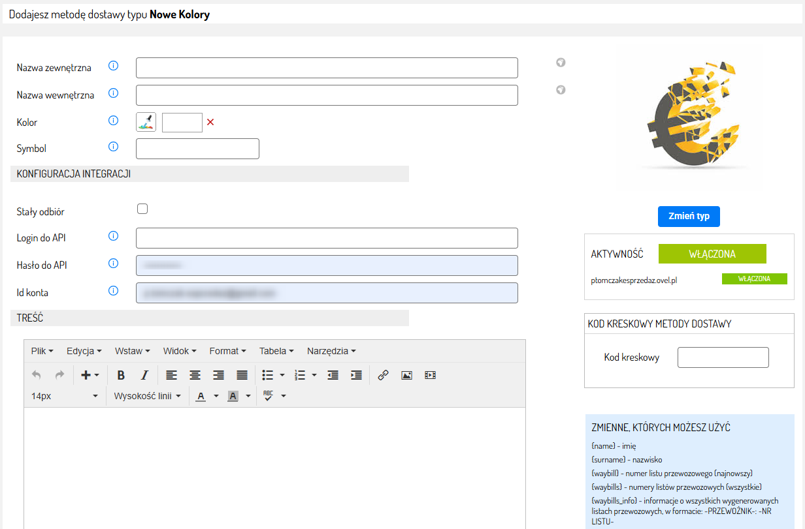Viewport: 805px width, 529px height.
Task: Click info icon next to Symbol
Action: (x=113, y=147)
